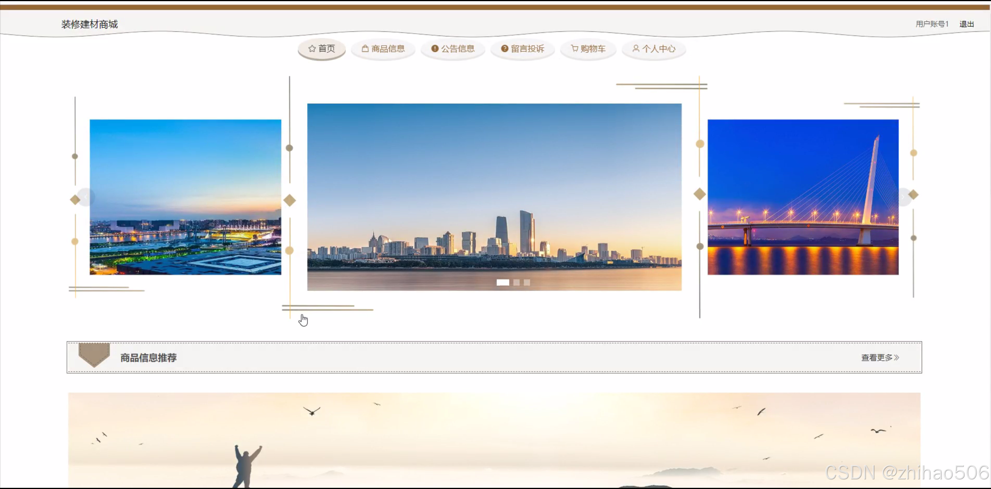Click the shopping bag icon for 商品信息
The height and width of the screenshot is (489, 991).
point(365,49)
